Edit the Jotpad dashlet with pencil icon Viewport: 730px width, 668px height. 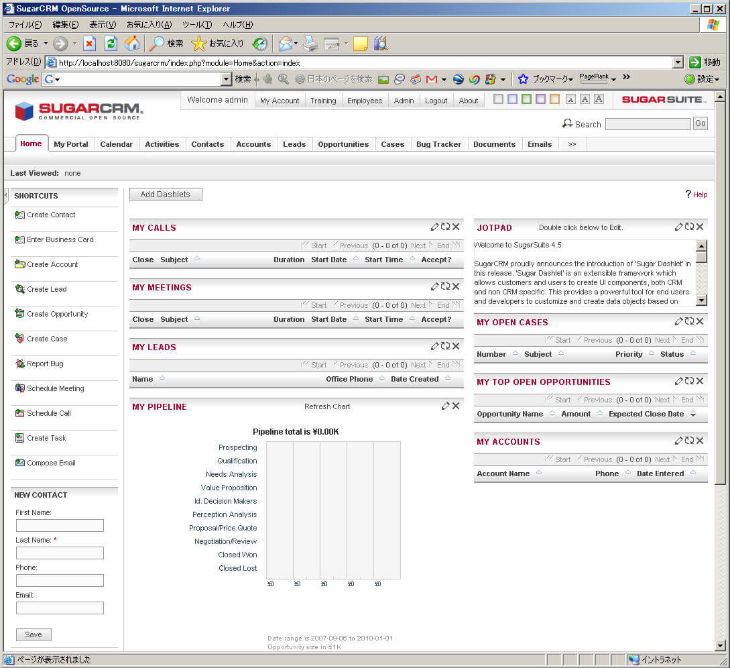click(x=678, y=227)
